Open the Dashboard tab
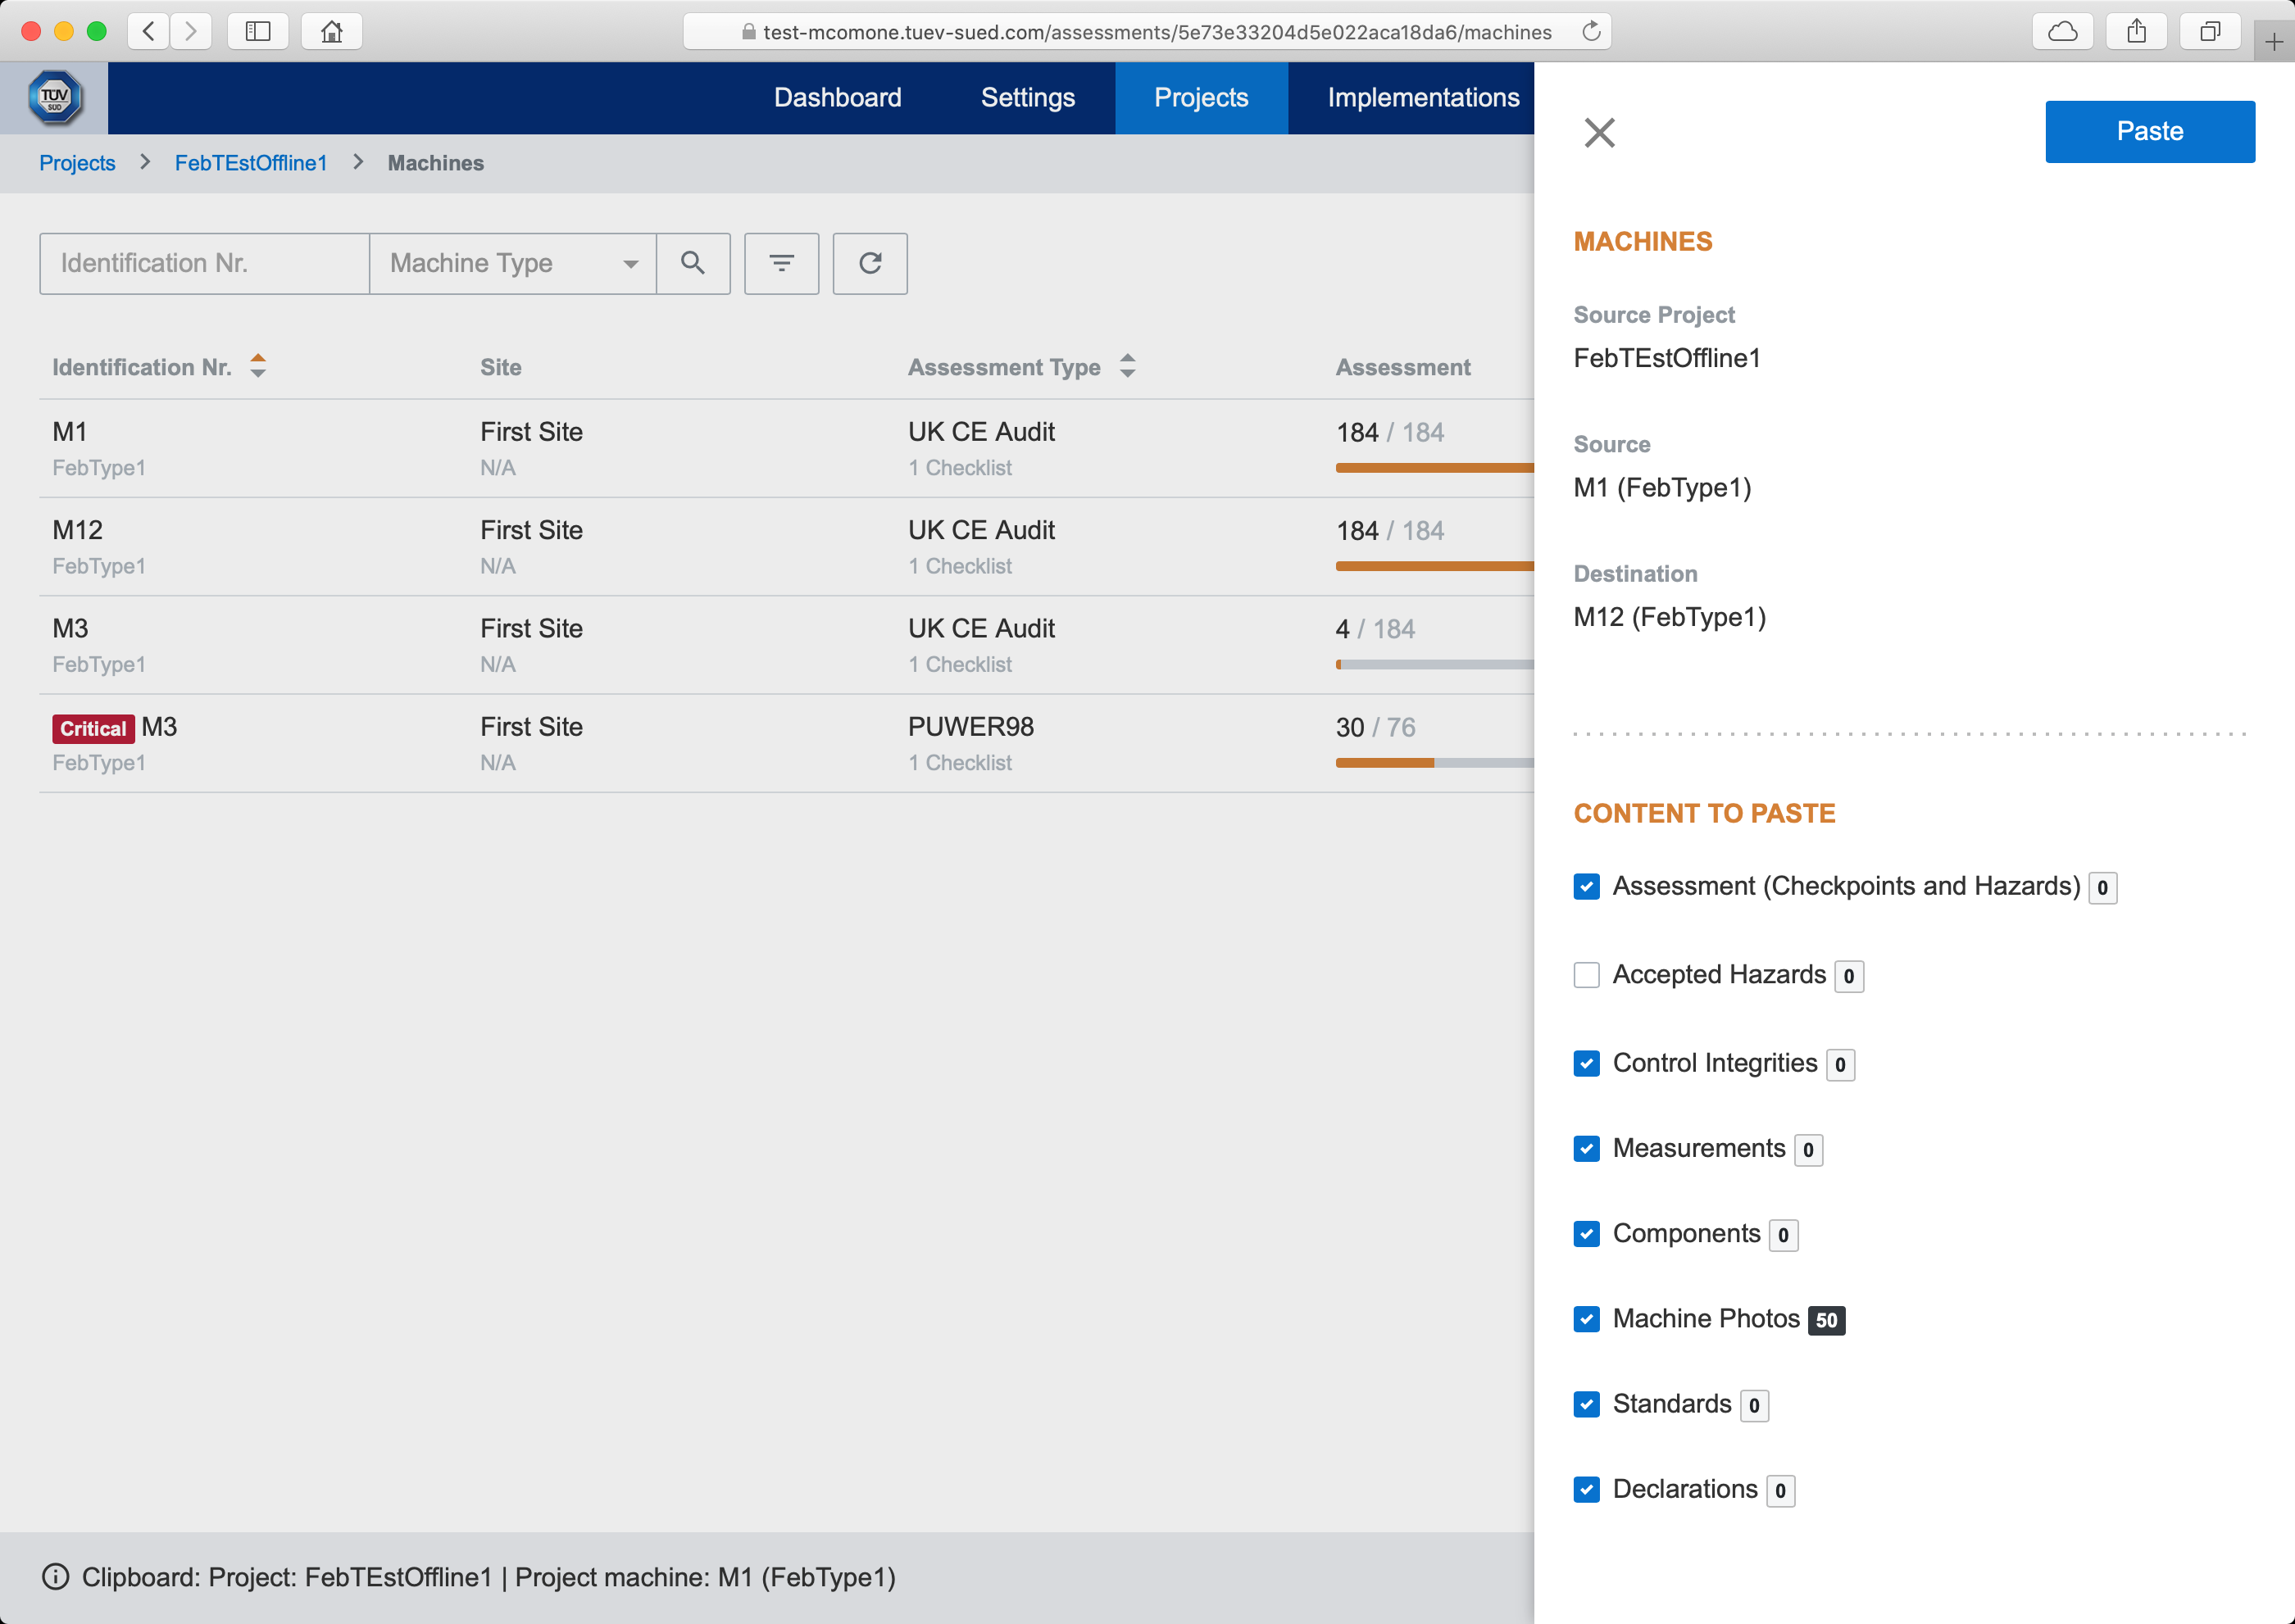This screenshot has width=2295, height=1624. pyautogui.click(x=838, y=97)
